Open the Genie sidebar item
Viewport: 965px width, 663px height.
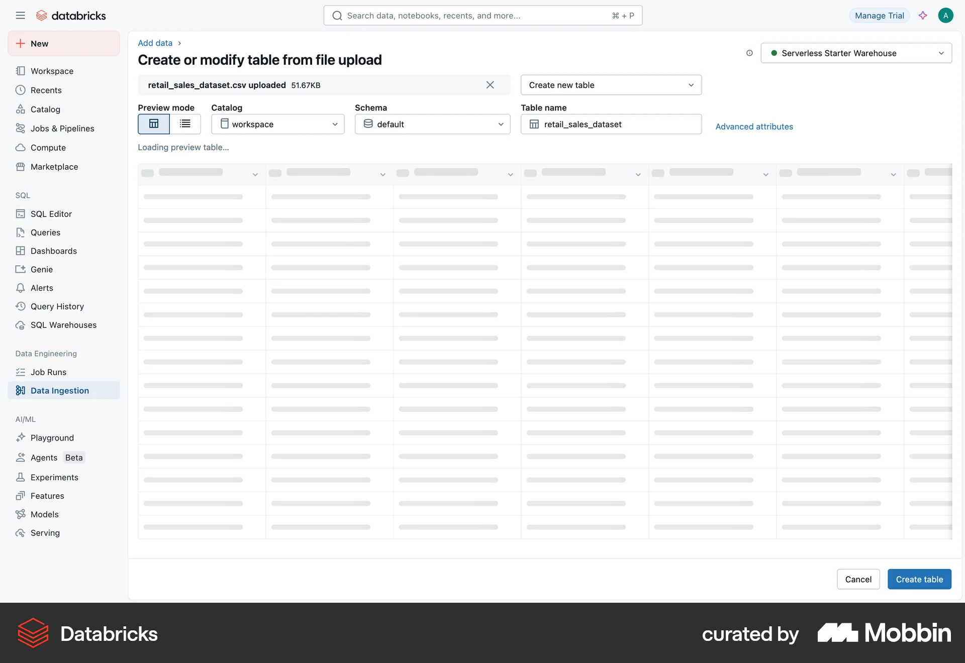point(42,269)
